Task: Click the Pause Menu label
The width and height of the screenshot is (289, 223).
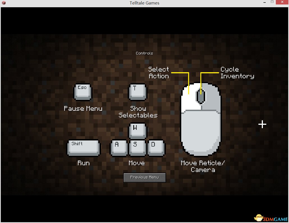Action: (83, 109)
